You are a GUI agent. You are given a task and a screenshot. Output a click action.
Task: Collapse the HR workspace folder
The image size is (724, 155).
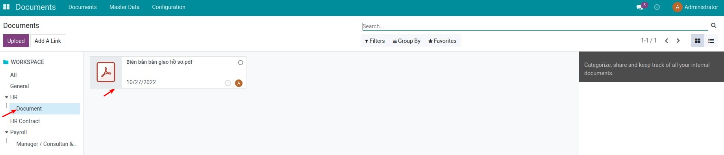click(7, 97)
